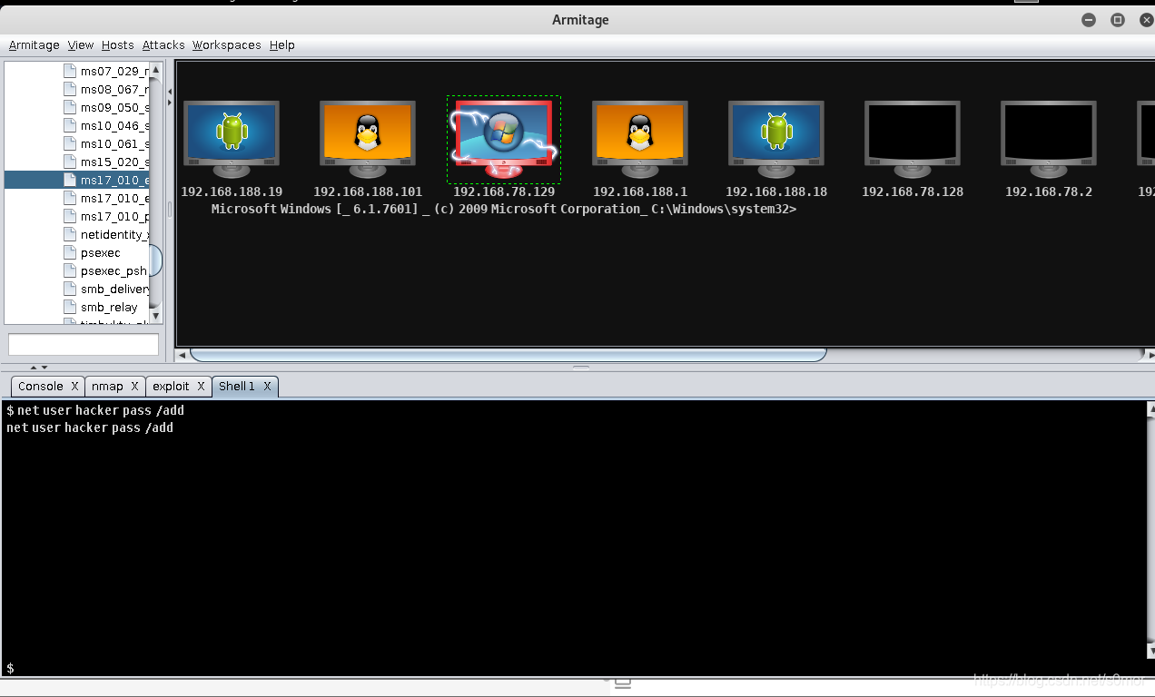Click the file icon beside smb_relay
Screen dimensions: 1155x697
click(70, 307)
